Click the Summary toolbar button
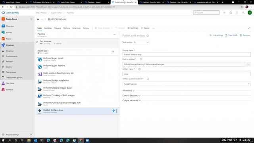 [133, 28]
